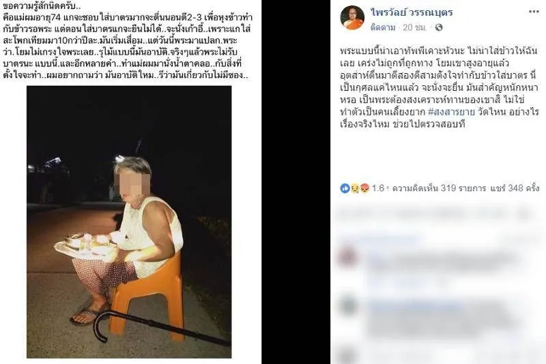The image size is (546, 364).
Task: Open the 20 ชม. timestamp link
Action: pyautogui.click(x=414, y=27)
